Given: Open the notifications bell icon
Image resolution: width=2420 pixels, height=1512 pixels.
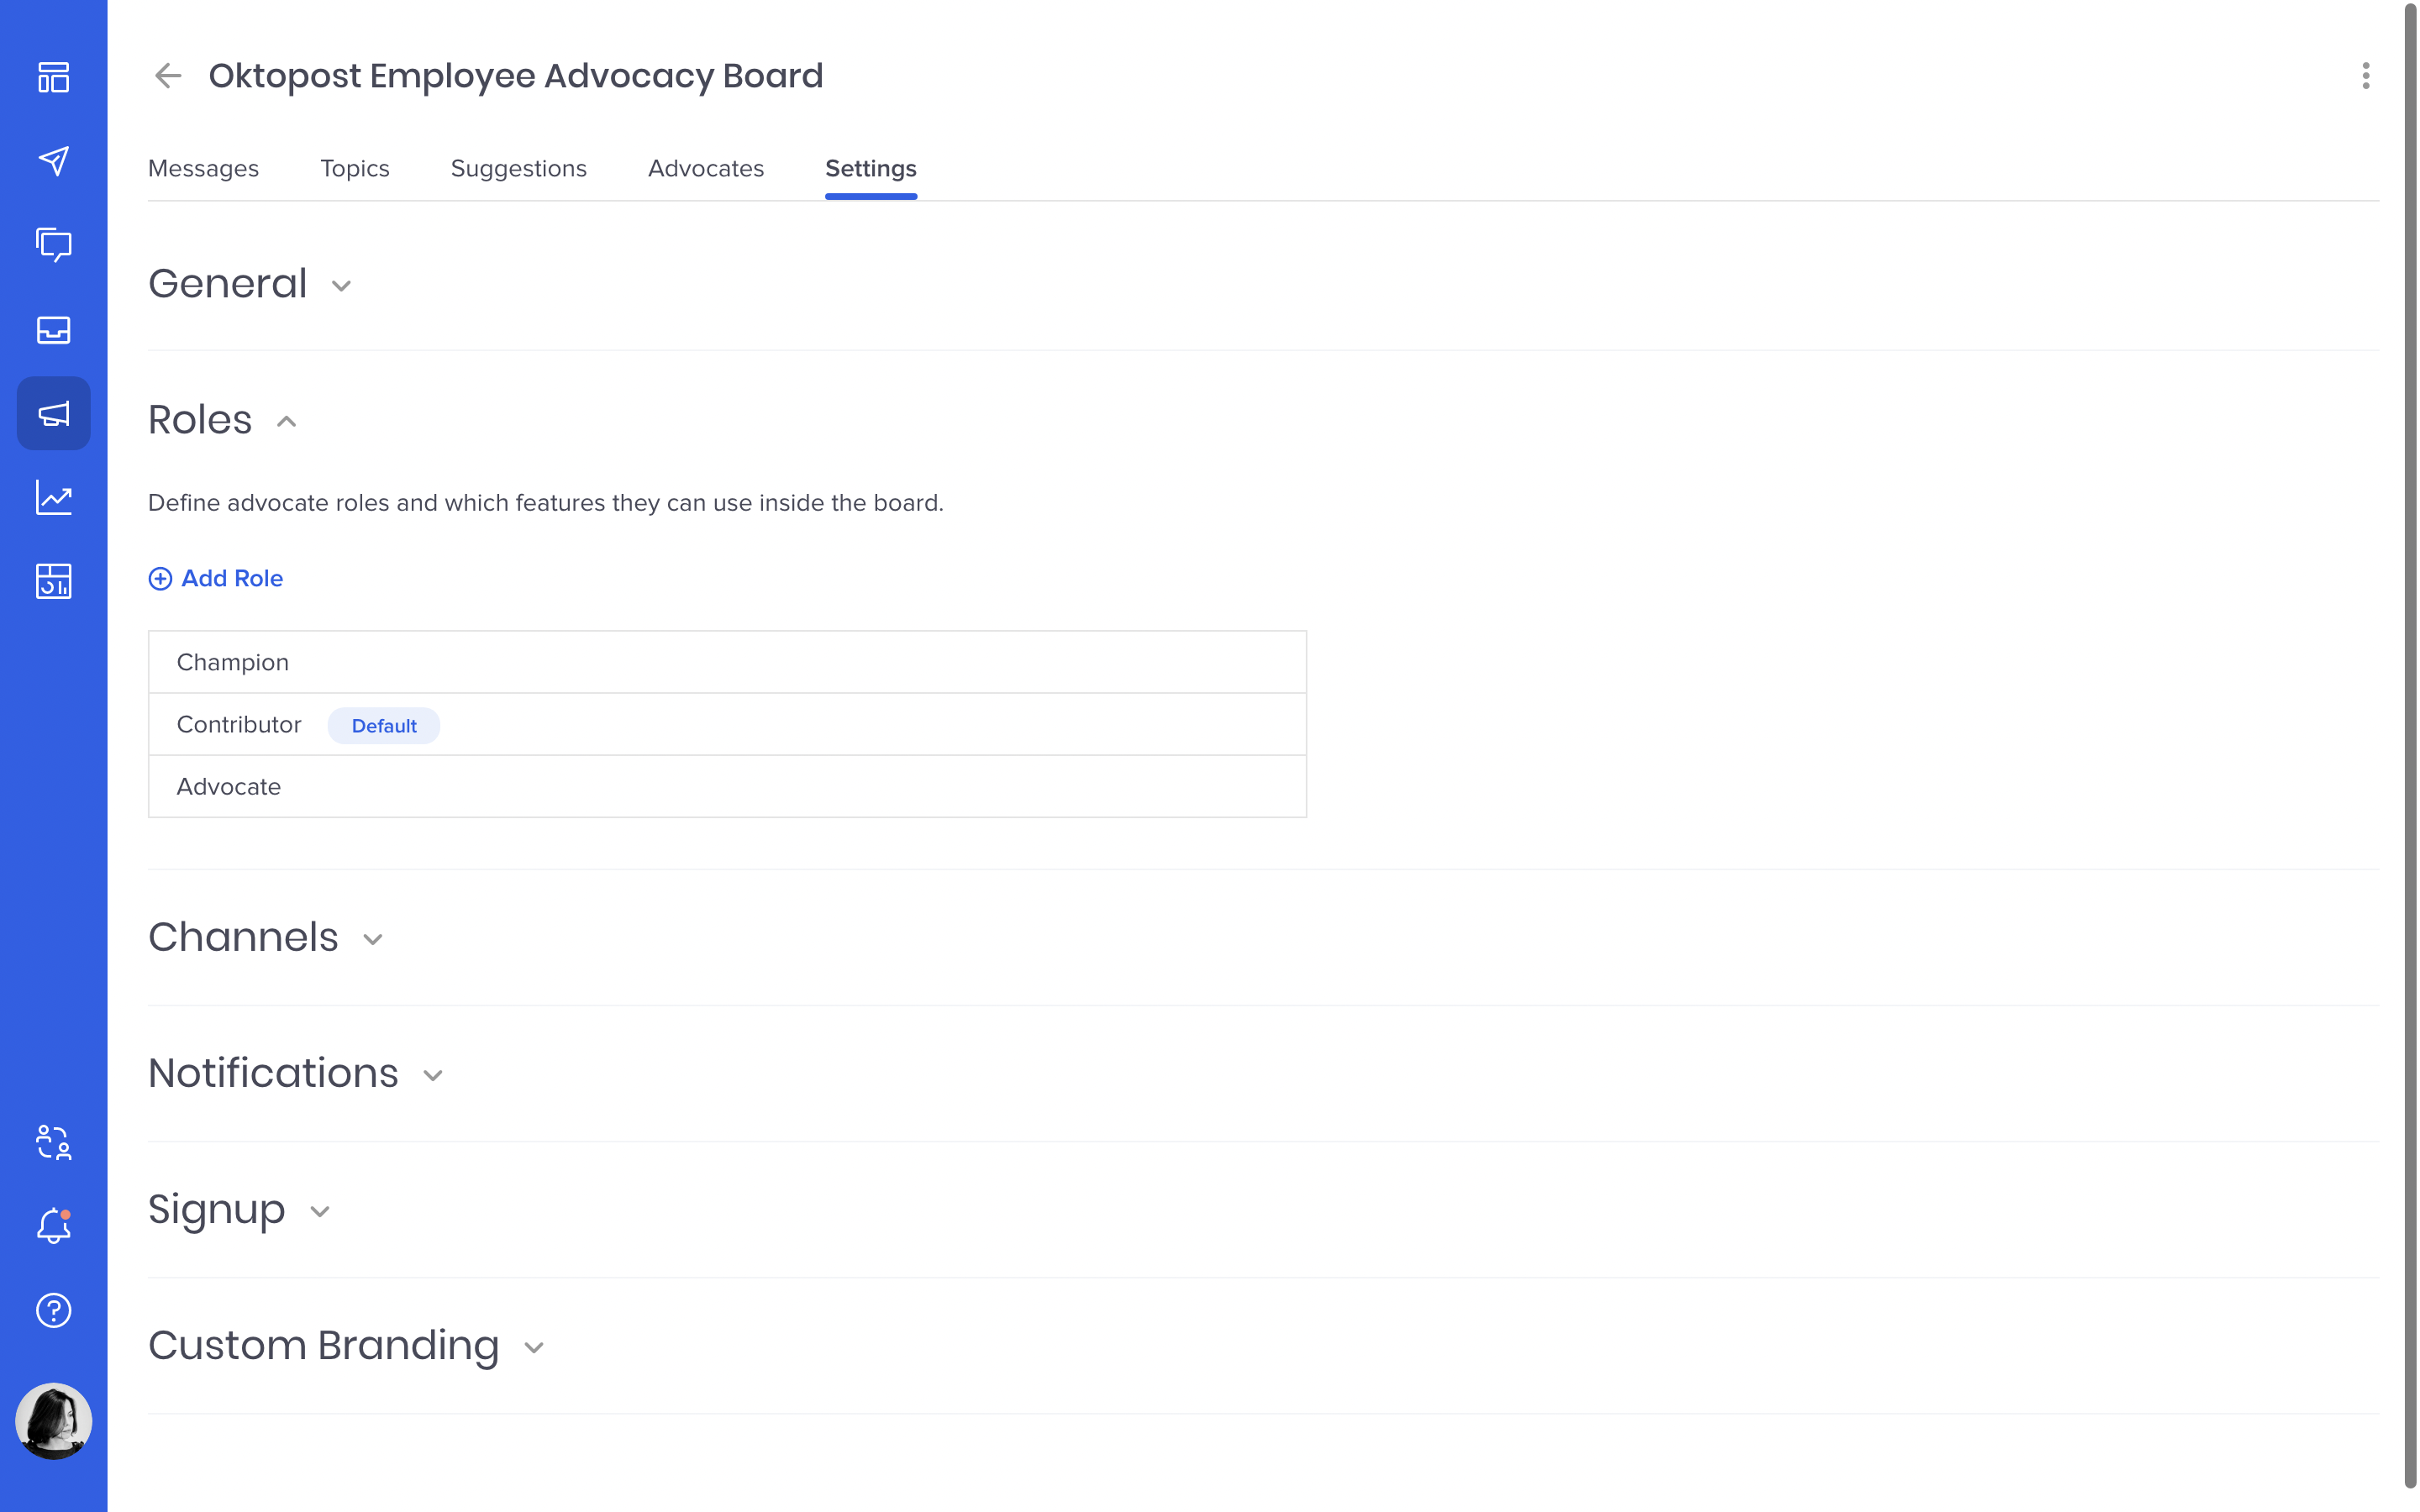Looking at the screenshot, I should click(x=53, y=1226).
